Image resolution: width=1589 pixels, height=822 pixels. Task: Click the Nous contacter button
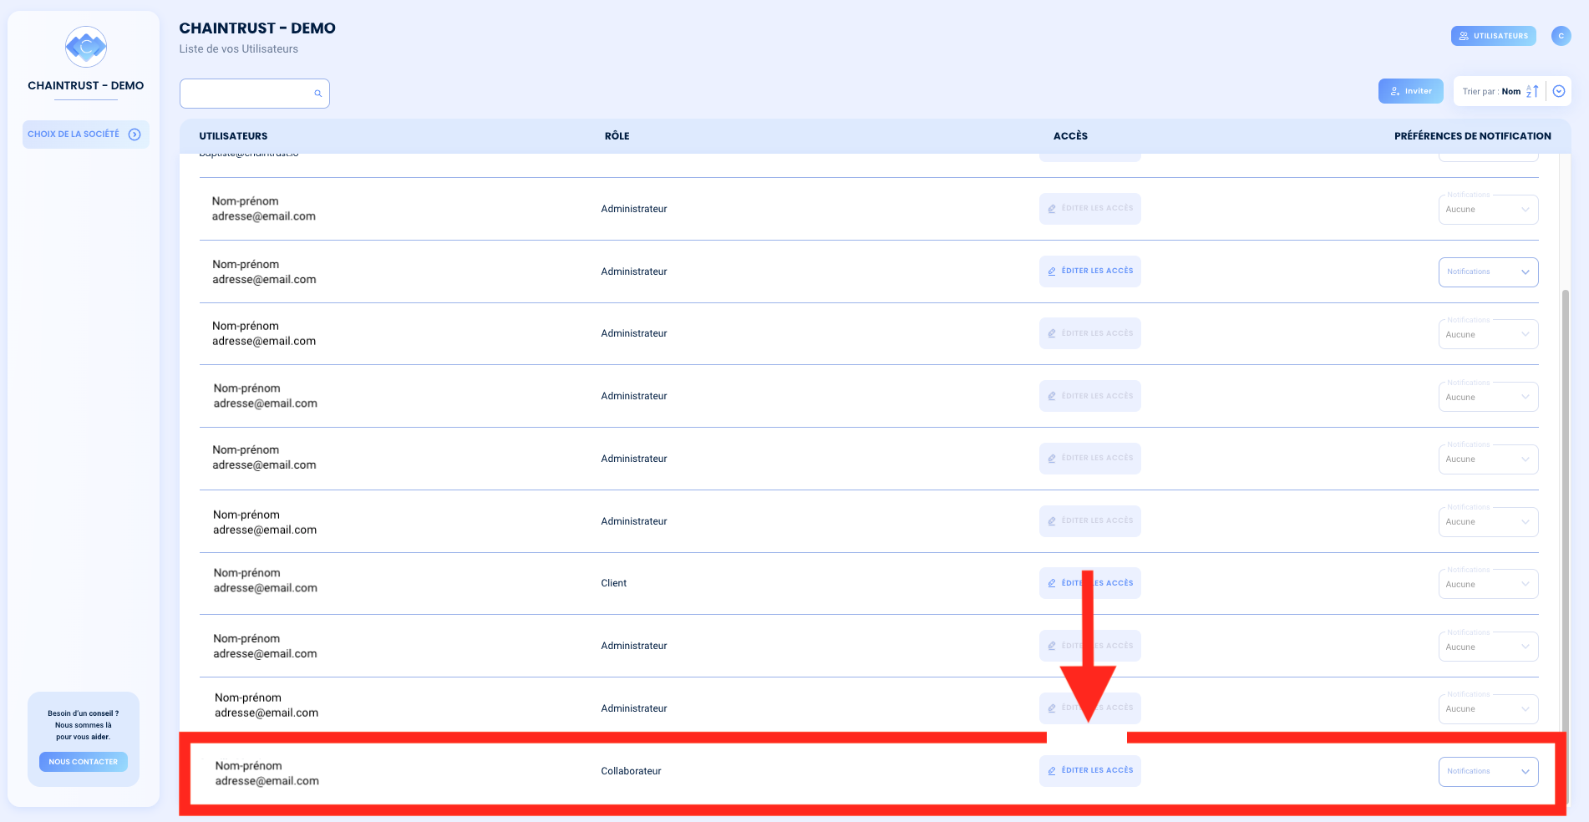coord(84,762)
